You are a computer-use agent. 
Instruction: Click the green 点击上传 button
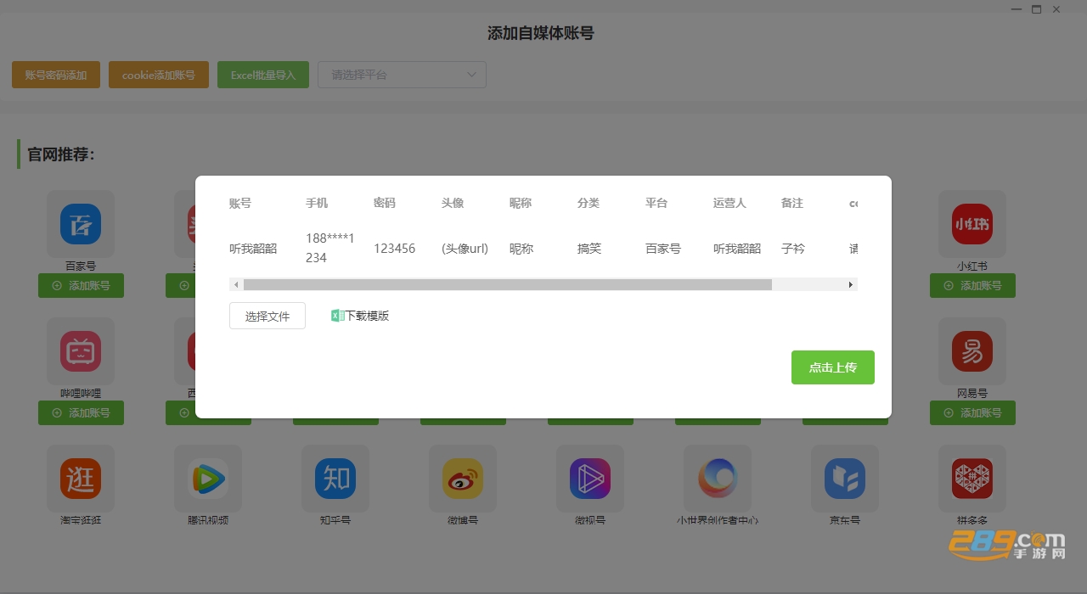click(x=833, y=367)
